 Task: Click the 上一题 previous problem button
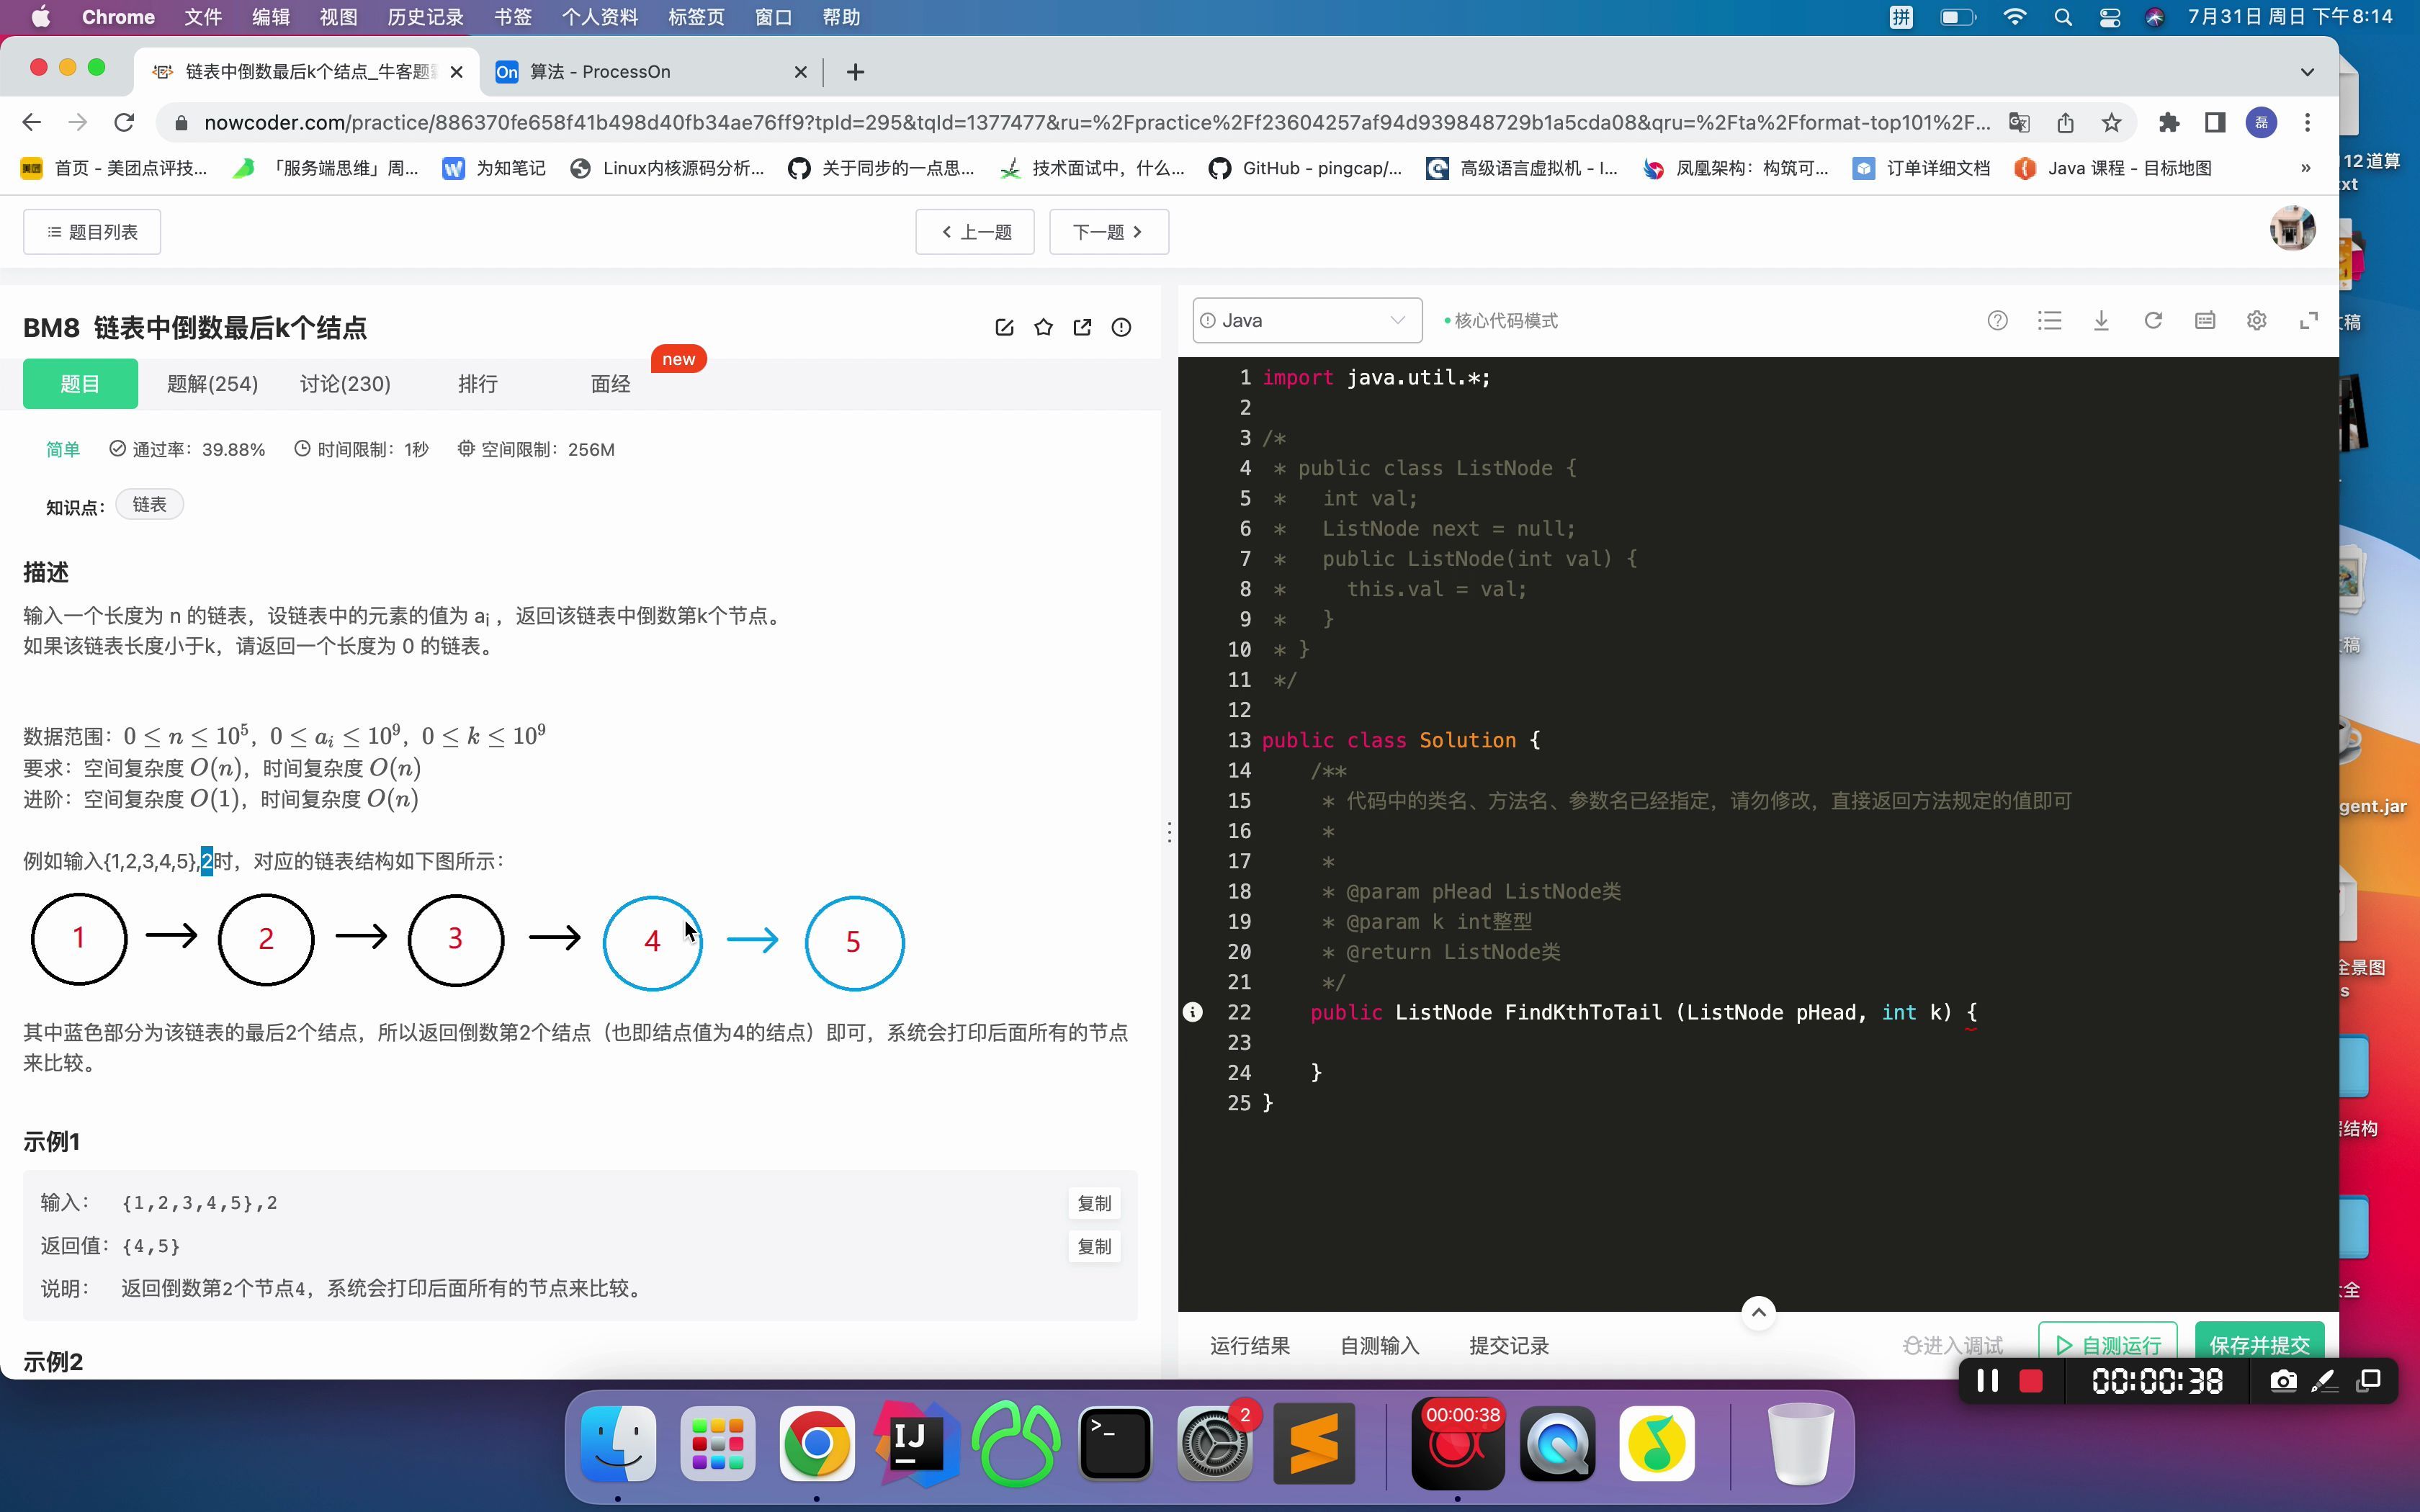[974, 232]
